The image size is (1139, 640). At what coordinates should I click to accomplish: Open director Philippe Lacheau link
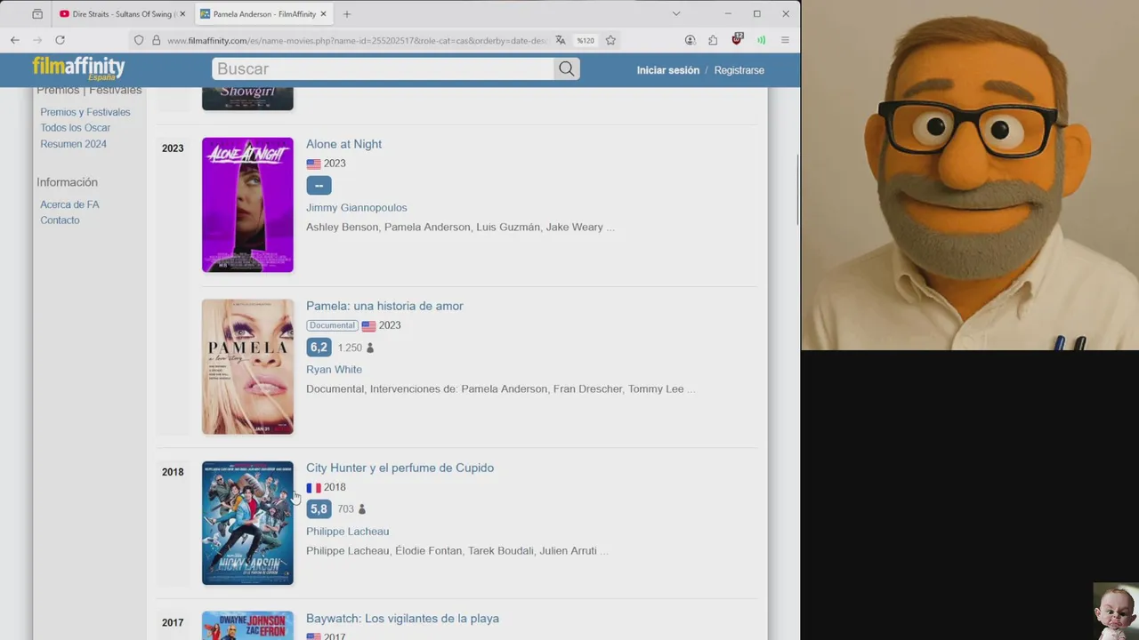tap(347, 532)
